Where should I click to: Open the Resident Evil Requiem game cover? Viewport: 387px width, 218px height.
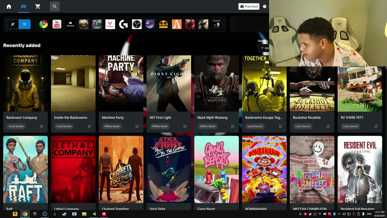tap(360, 169)
